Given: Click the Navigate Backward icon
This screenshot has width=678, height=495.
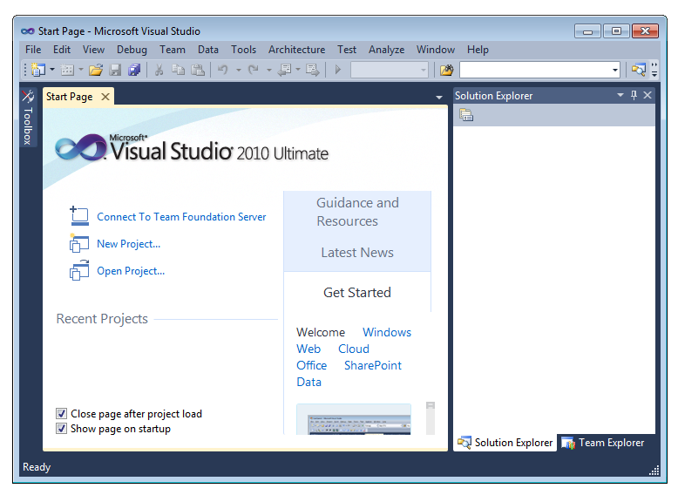Looking at the screenshot, I should [284, 70].
